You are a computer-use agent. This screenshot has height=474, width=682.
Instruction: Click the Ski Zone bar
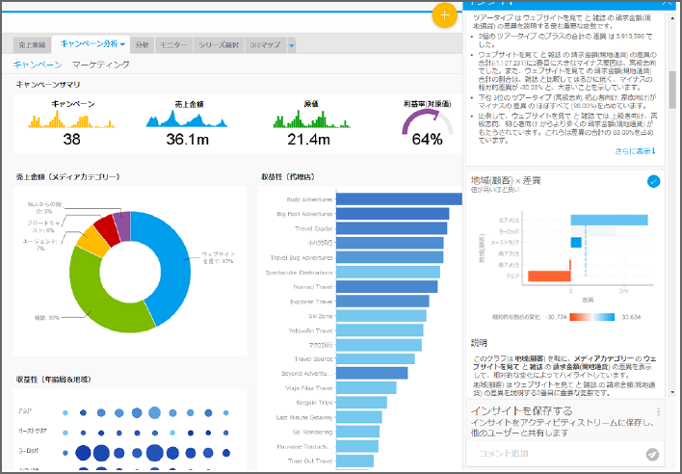381,316
